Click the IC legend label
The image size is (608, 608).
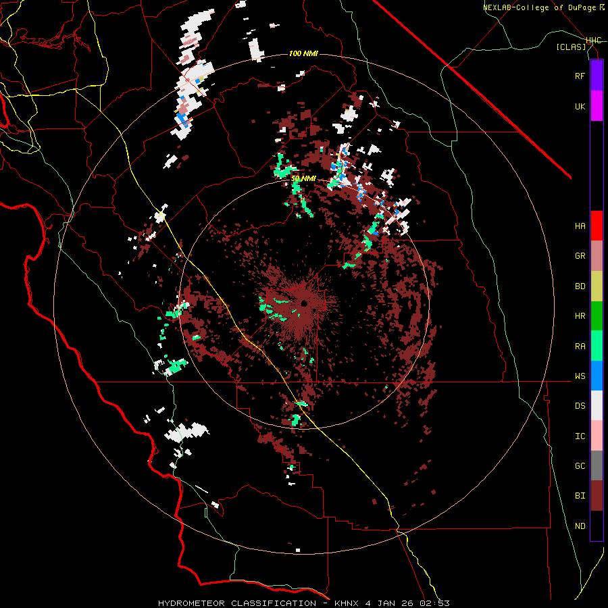click(580, 436)
